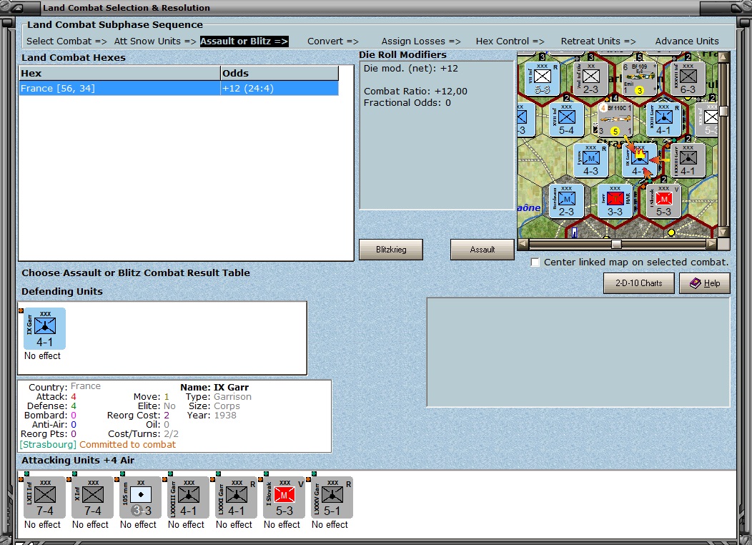Click the Odds column header

click(x=279, y=74)
